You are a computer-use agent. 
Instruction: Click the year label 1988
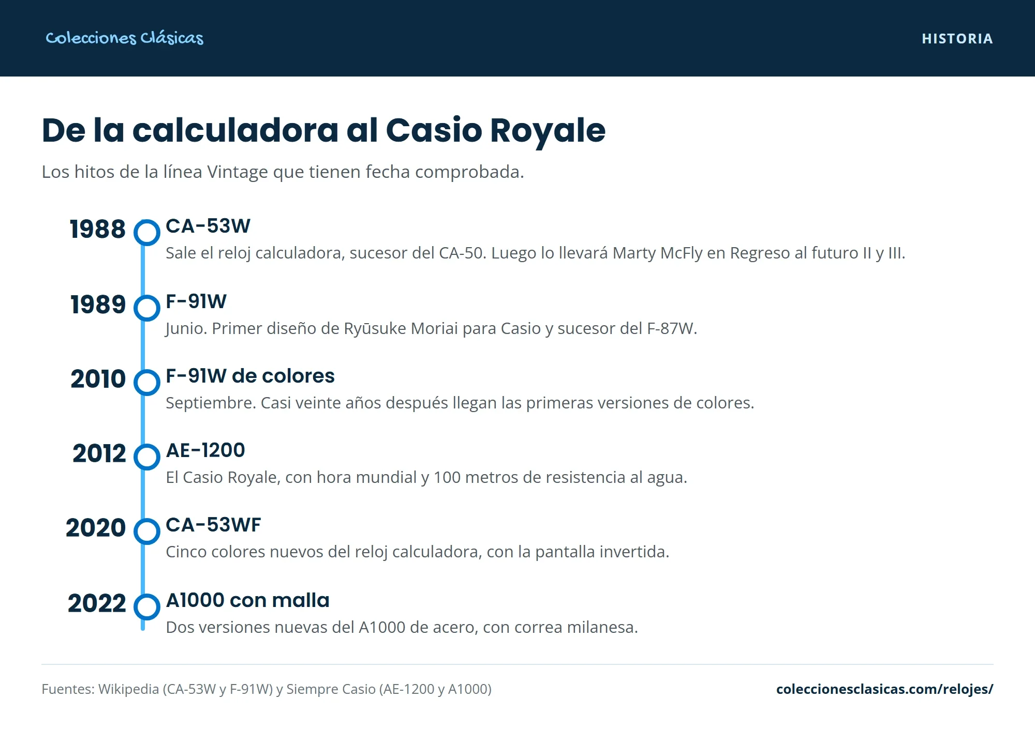click(x=98, y=229)
